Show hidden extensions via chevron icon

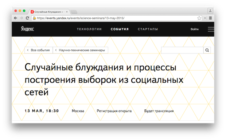(x=205, y=18)
